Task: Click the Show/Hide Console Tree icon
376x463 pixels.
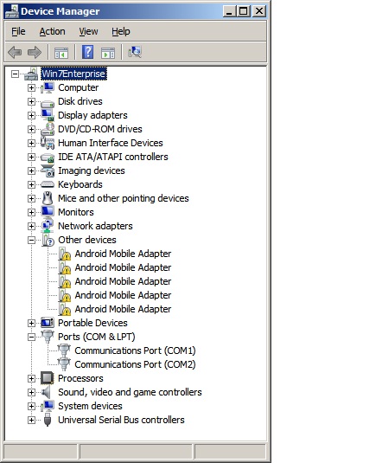Action: pos(61,53)
